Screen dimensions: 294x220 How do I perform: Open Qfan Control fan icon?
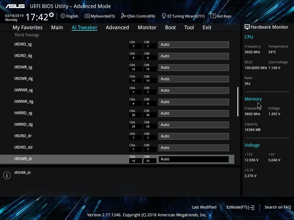coord(123,16)
